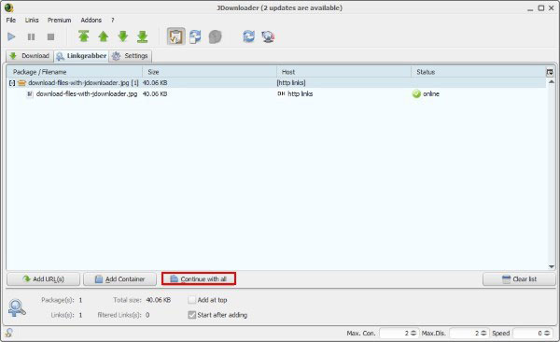
Task: Click the Clear list button
Action: [x=519, y=279]
